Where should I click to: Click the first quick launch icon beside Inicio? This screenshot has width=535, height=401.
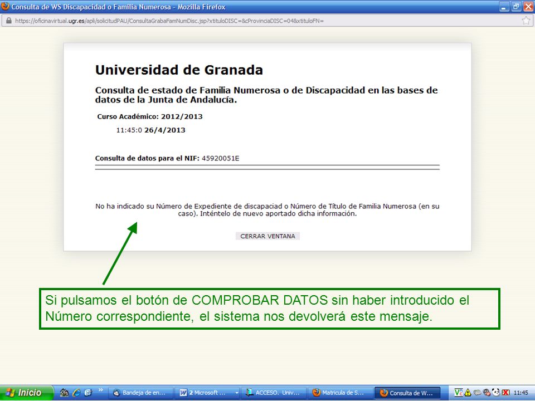(64, 393)
